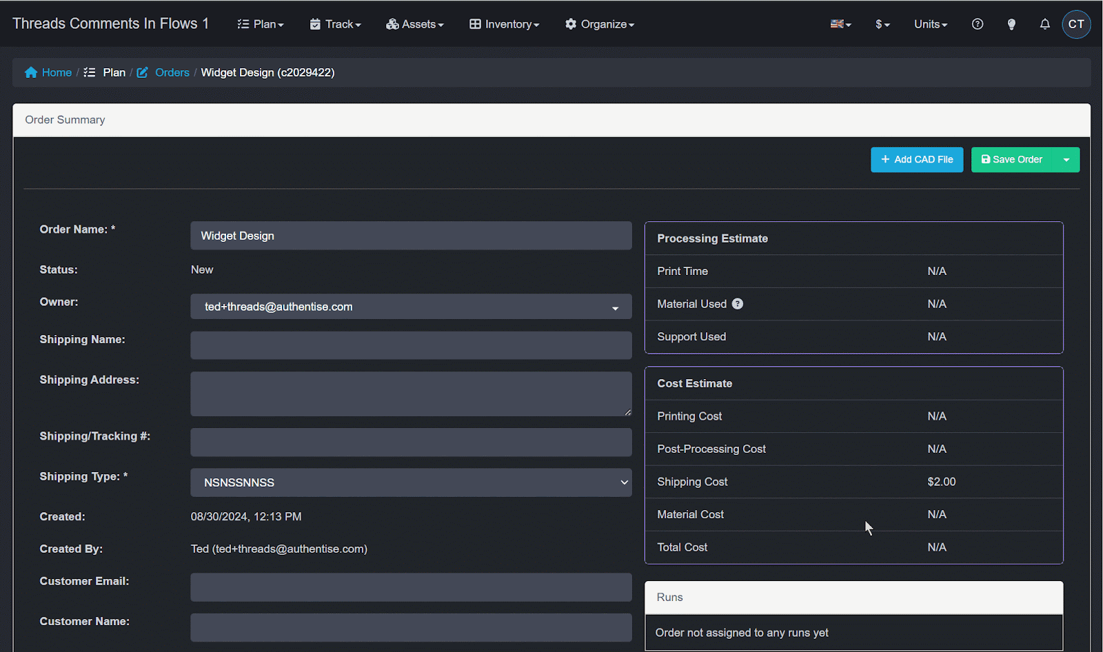Click the home icon in breadcrumb

[31, 72]
